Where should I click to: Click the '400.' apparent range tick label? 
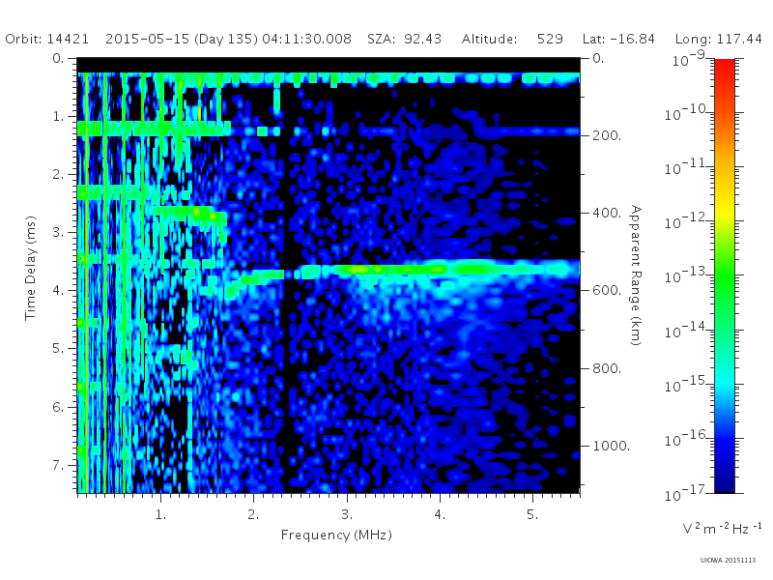point(607,213)
